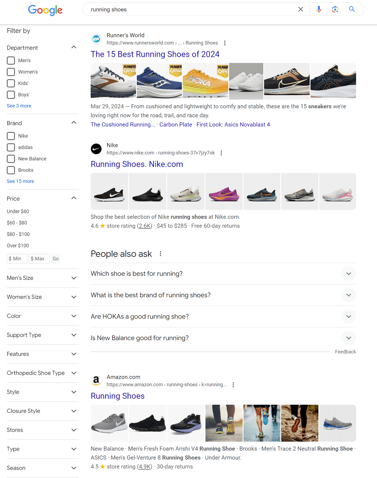Click the Amazon 4.9K store rating link

pos(144,467)
